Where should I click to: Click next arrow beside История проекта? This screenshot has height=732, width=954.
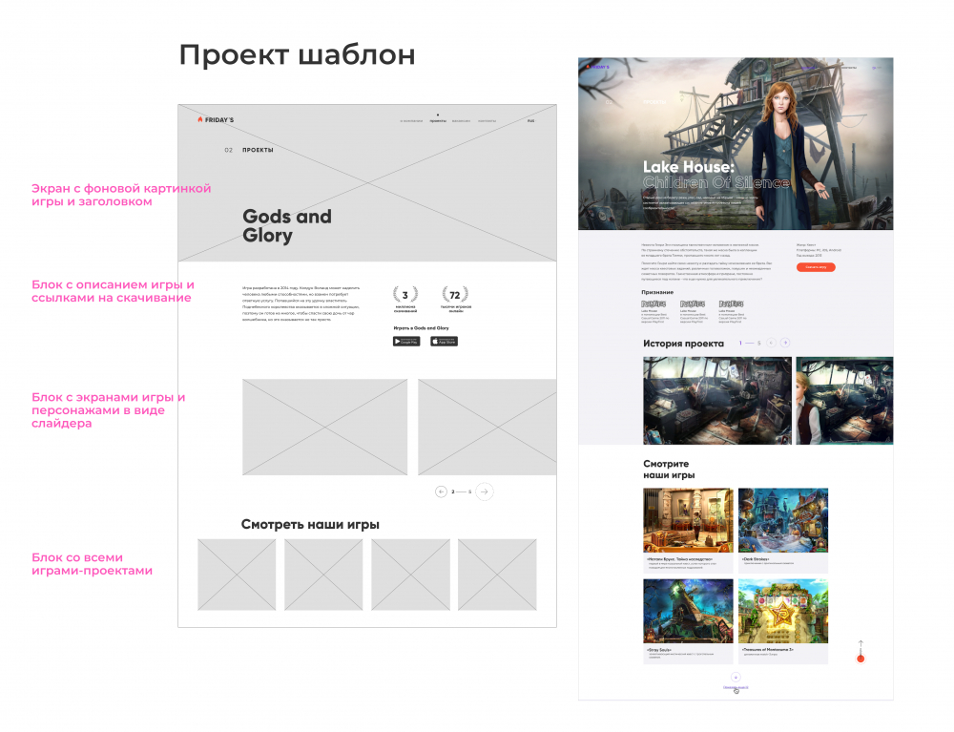pyautogui.click(x=785, y=343)
